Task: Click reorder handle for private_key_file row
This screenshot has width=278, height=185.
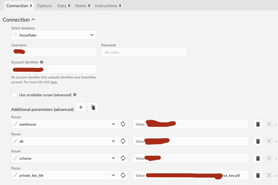Action: tap(269, 175)
